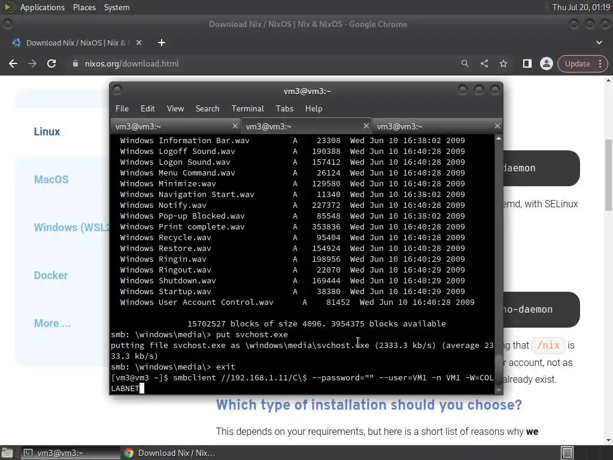
Task: Click "Windows Startup.wav" in terminal listing
Action: tap(165, 292)
